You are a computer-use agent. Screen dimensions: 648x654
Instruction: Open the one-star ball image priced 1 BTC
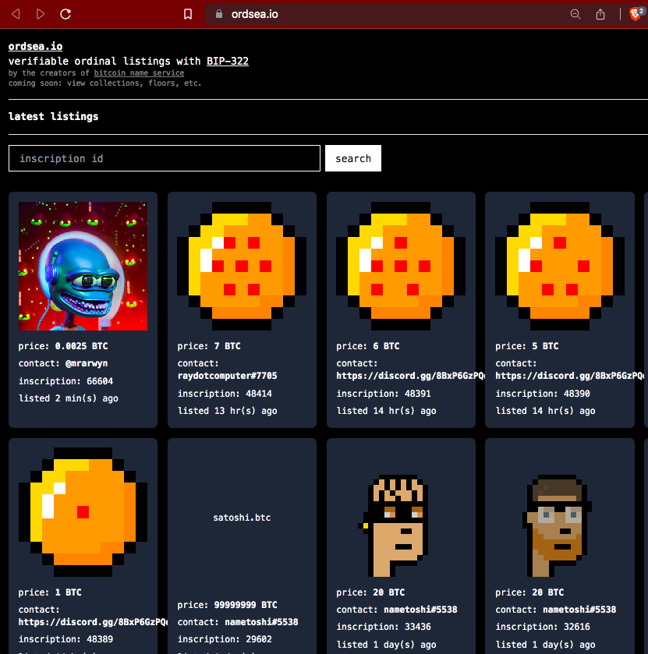[x=83, y=512]
